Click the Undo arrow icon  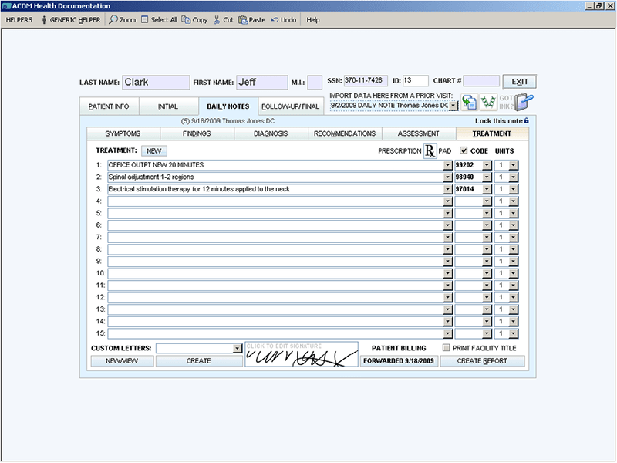pyautogui.click(x=275, y=20)
